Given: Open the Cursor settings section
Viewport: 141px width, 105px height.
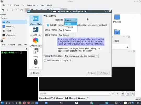Looking at the screenshot, I should pos(36,64).
